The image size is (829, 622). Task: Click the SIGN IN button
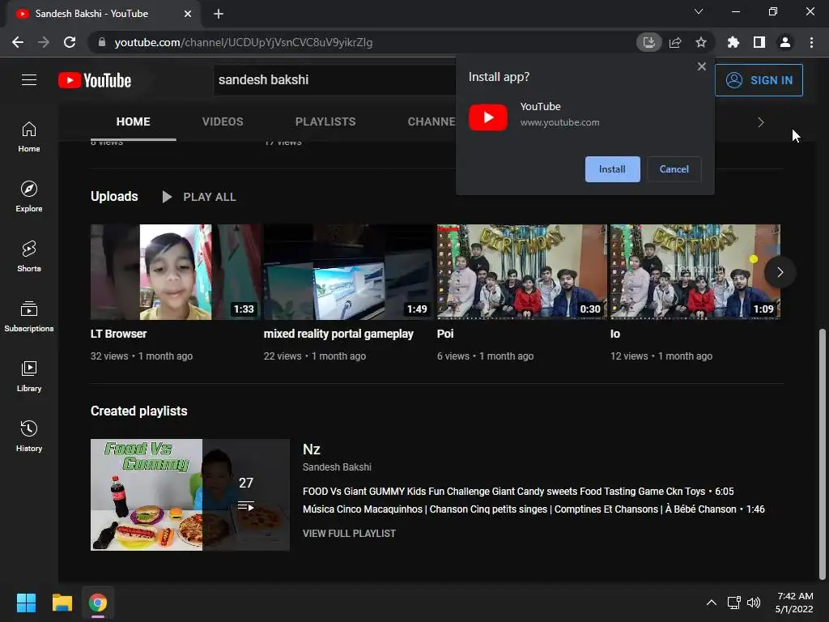click(x=759, y=80)
